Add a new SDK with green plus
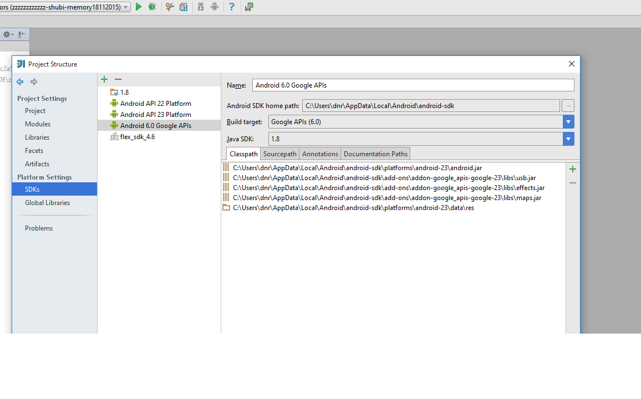The width and height of the screenshot is (641, 399). 104,79
